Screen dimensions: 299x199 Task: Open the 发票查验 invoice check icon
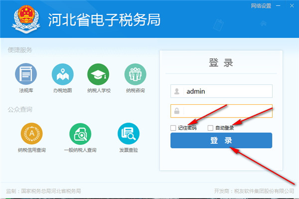pyautogui.click(x=129, y=133)
